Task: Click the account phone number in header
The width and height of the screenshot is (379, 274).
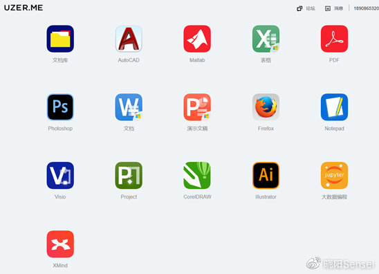Action: pos(366,8)
